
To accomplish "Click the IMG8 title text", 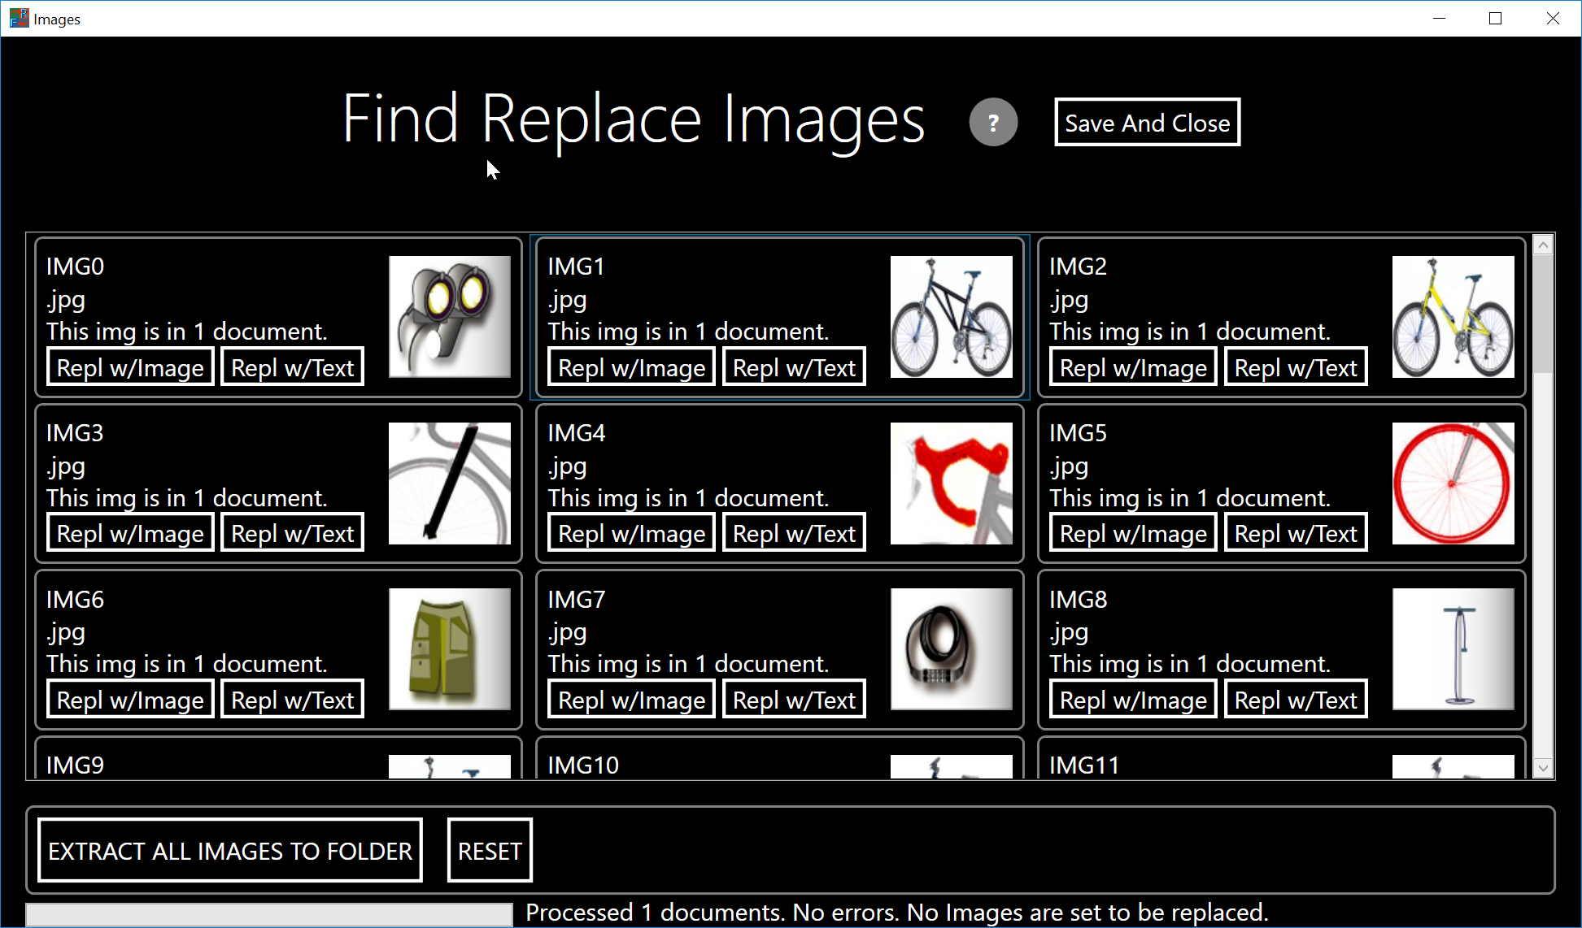I will 1078,600.
